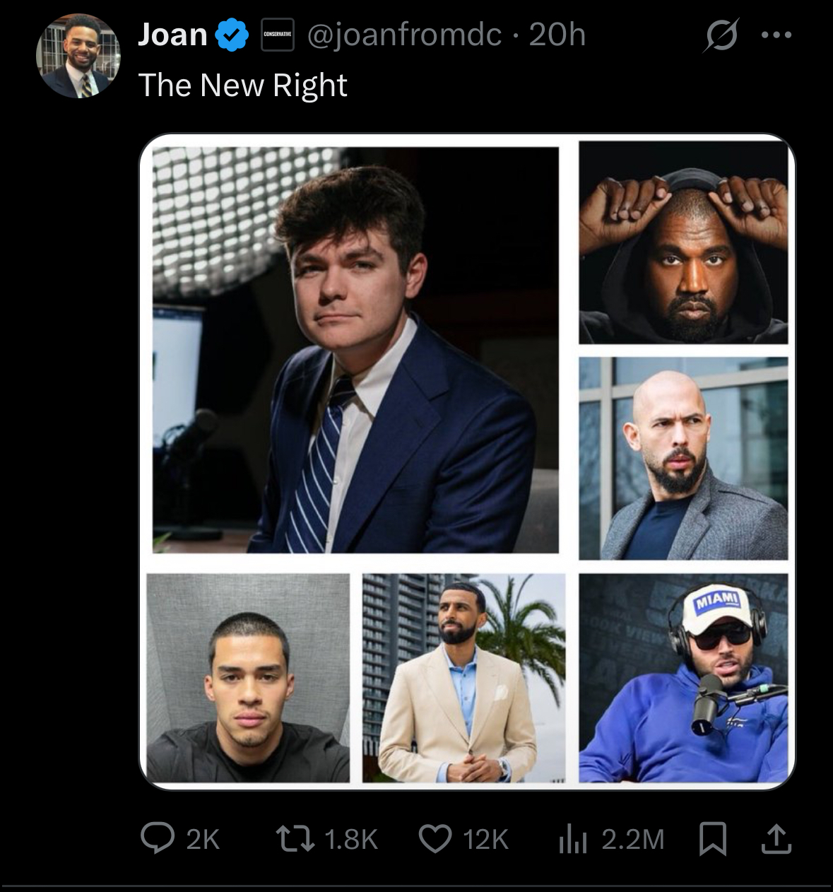The width and height of the screenshot is (833, 892).
Task: Open photo of man in beige blazer
Action: 463,677
